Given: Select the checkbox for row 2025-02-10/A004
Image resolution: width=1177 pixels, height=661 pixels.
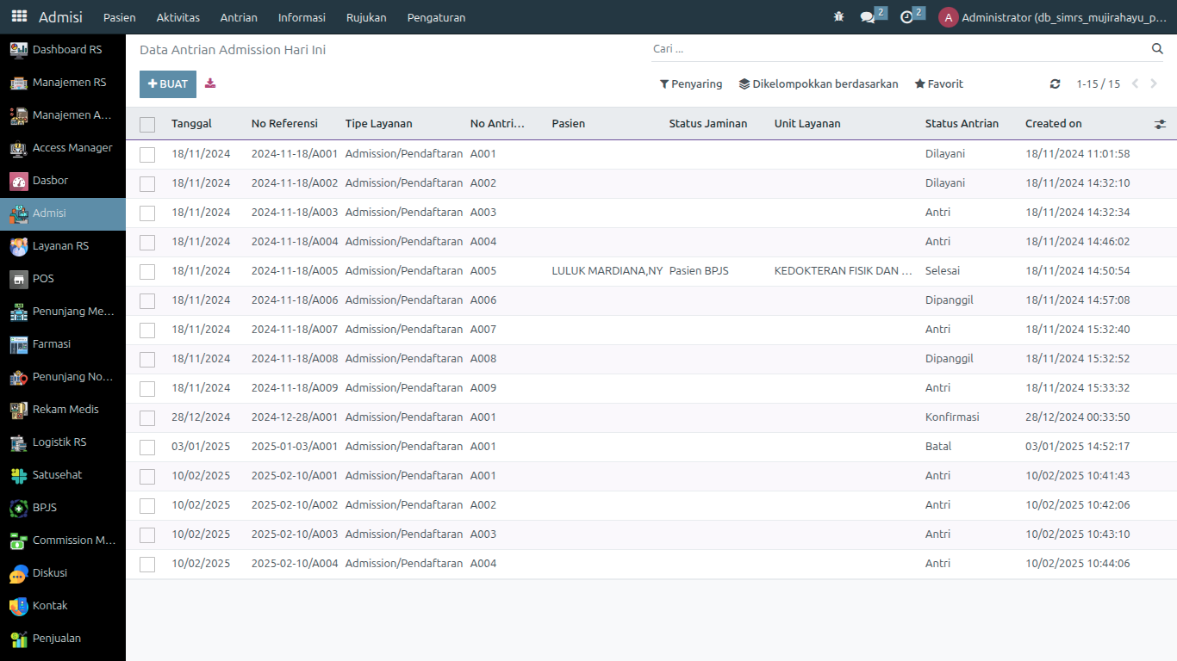Looking at the screenshot, I should [x=147, y=564].
